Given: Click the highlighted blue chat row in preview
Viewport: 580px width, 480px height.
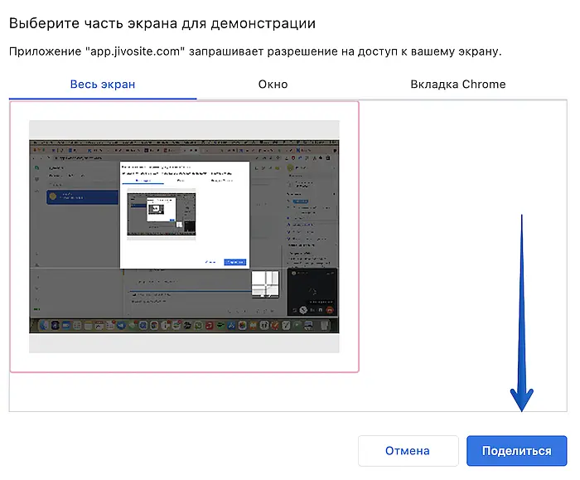Looking at the screenshot, I should [x=83, y=197].
